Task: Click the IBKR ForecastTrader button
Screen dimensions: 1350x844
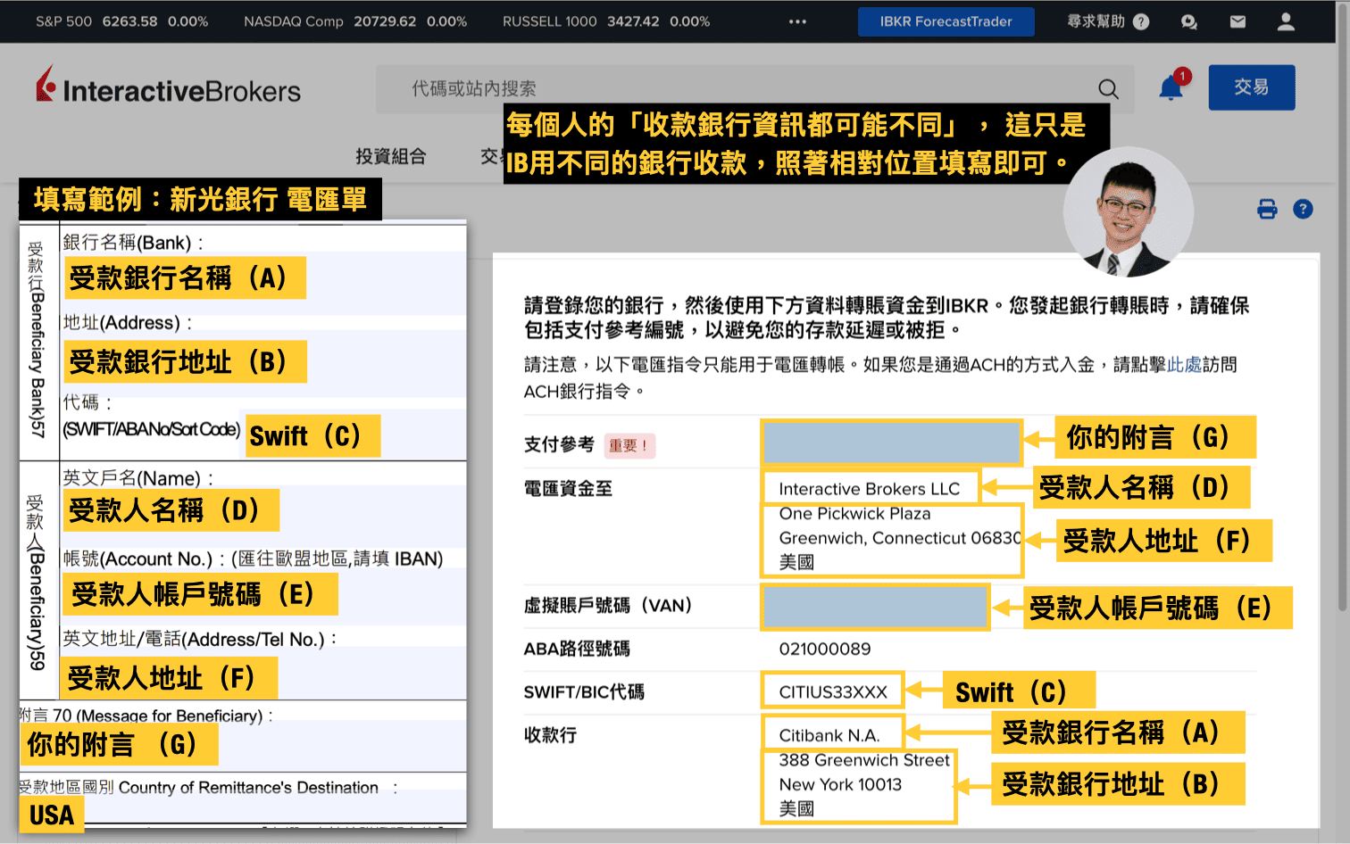Action: (x=946, y=21)
